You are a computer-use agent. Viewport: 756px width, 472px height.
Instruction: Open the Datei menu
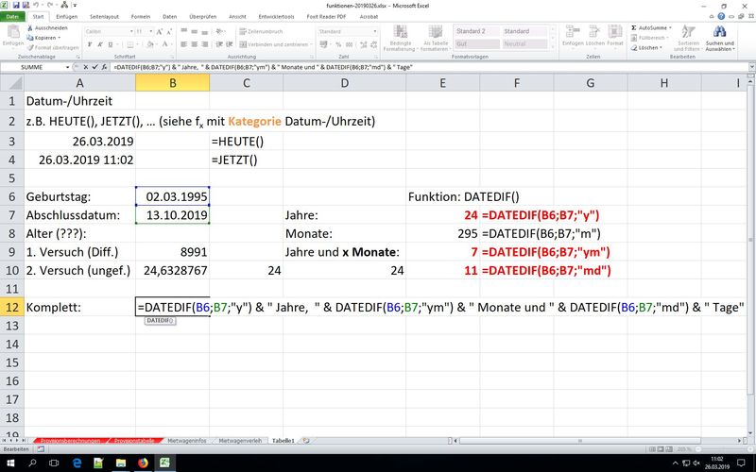point(13,17)
